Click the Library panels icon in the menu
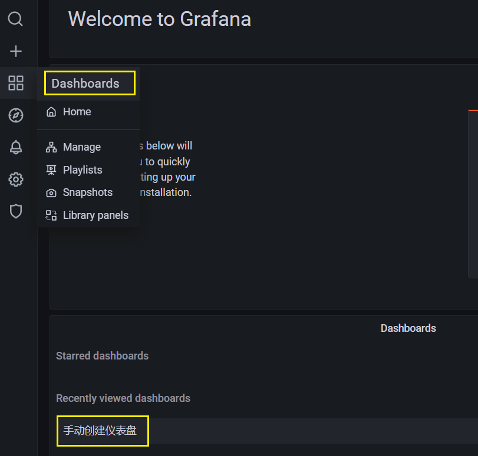478x456 pixels. click(x=51, y=215)
